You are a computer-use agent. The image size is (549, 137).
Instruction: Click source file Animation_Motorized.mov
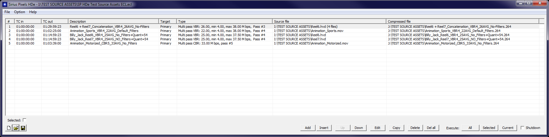(x=311, y=43)
